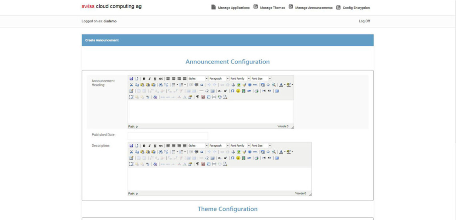Click Cut scissors icon in Description editor

[x=132, y=152]
